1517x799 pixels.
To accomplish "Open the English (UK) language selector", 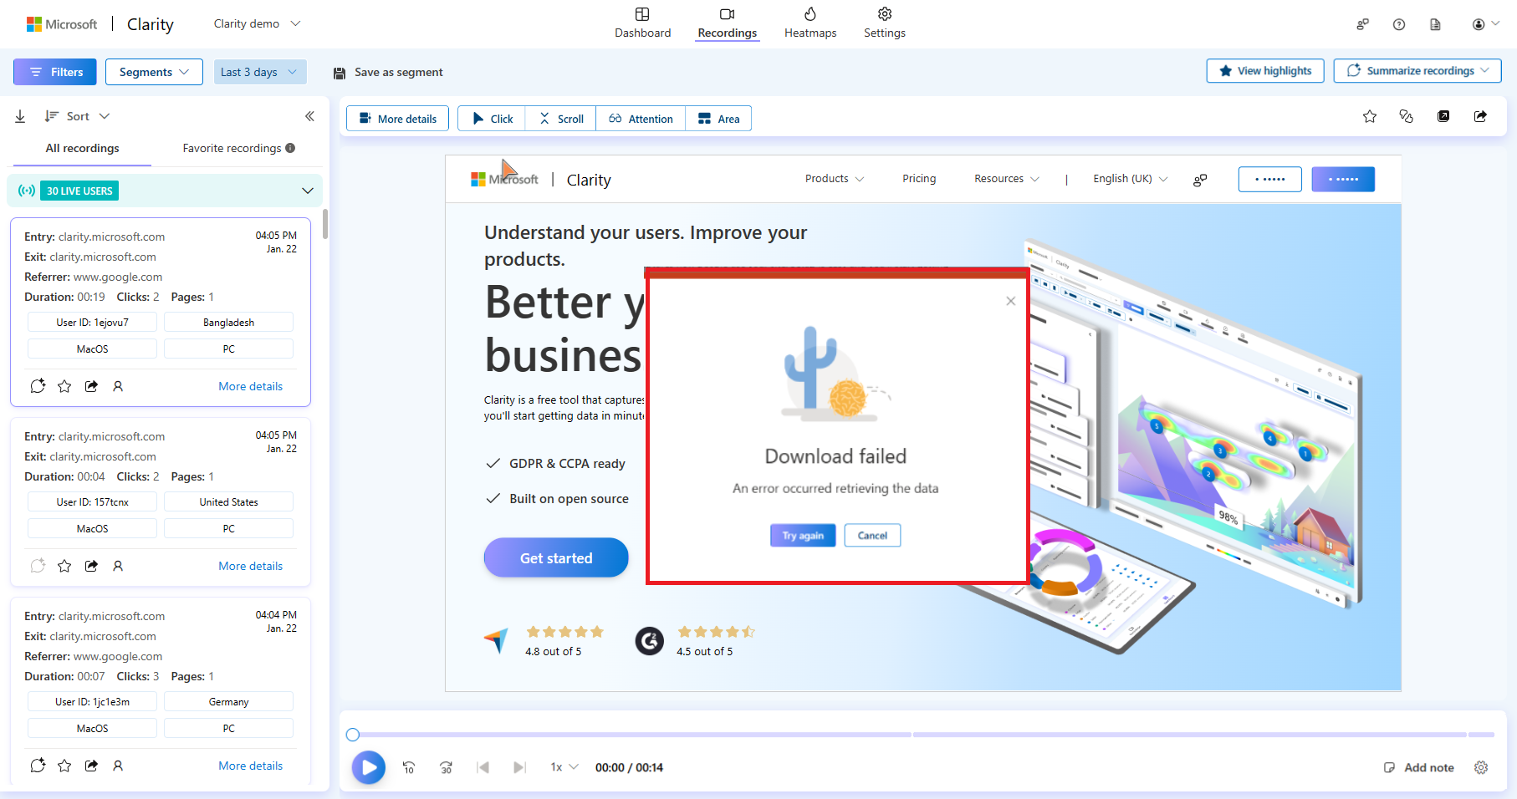I will [x=1131, y=179].
